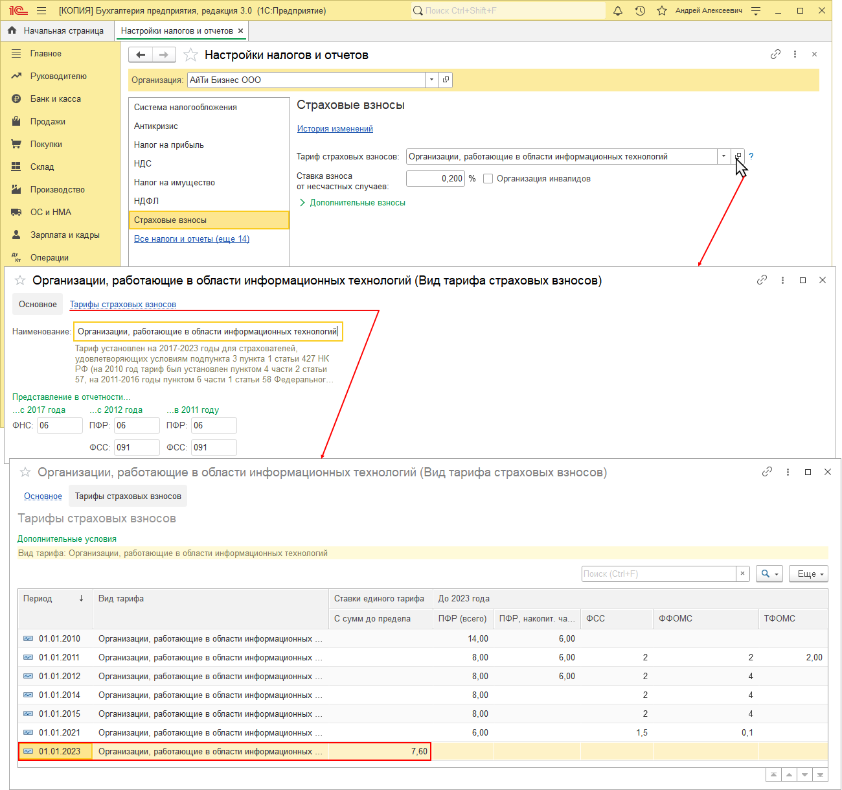Open Тариф страховых взносов dropdown
The image size is (842, 790).
point(723,156)
